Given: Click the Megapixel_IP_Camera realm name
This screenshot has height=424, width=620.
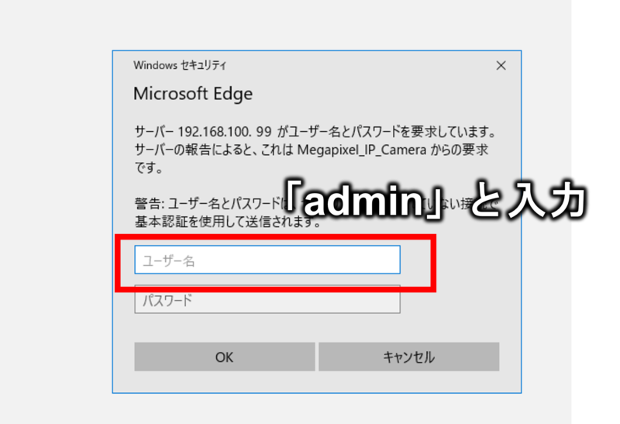Looking at the screenshot, I should 362,150.
